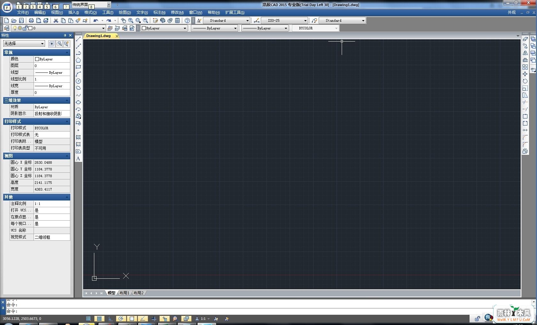Select the Ellipse drawing tool

(78, 102)
